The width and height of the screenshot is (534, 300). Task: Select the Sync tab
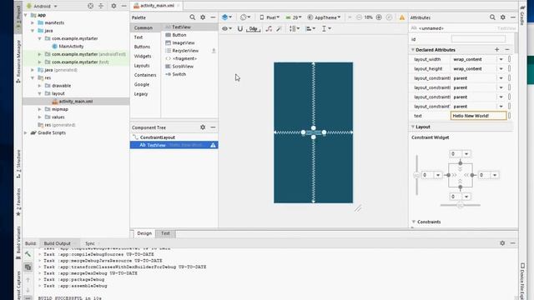coord(90,243)
